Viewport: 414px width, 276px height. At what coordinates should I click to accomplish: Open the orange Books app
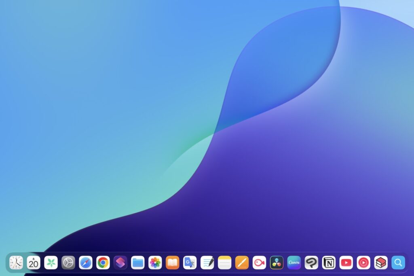pyautogui.click(x=173, y=263)
